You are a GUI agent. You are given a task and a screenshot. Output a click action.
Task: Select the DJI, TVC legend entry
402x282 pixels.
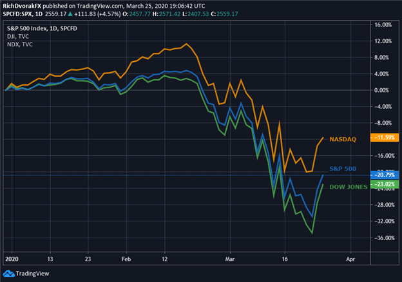click(18, 36)
